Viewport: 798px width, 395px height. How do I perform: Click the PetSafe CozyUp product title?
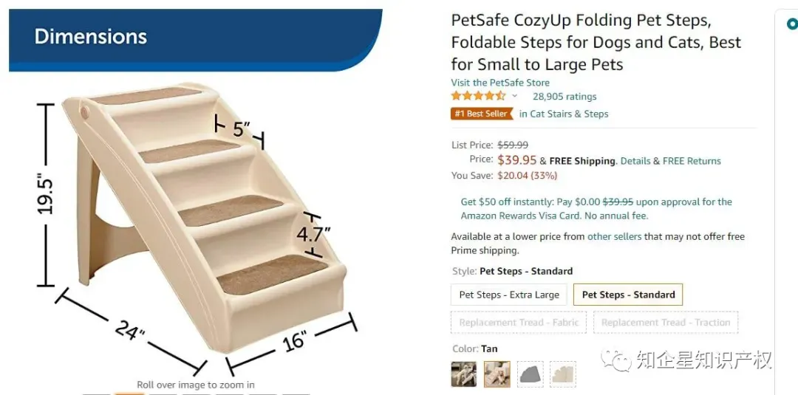point(596,42)
